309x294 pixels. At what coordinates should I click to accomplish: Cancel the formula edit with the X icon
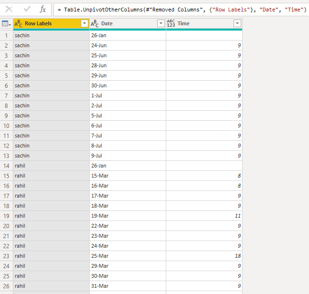click(9, 9)
